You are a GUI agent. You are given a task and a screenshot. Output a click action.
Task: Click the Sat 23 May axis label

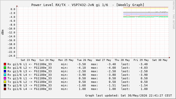[28, 60]
